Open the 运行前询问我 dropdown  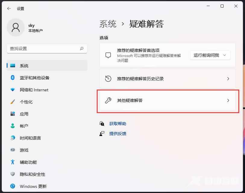210,55
